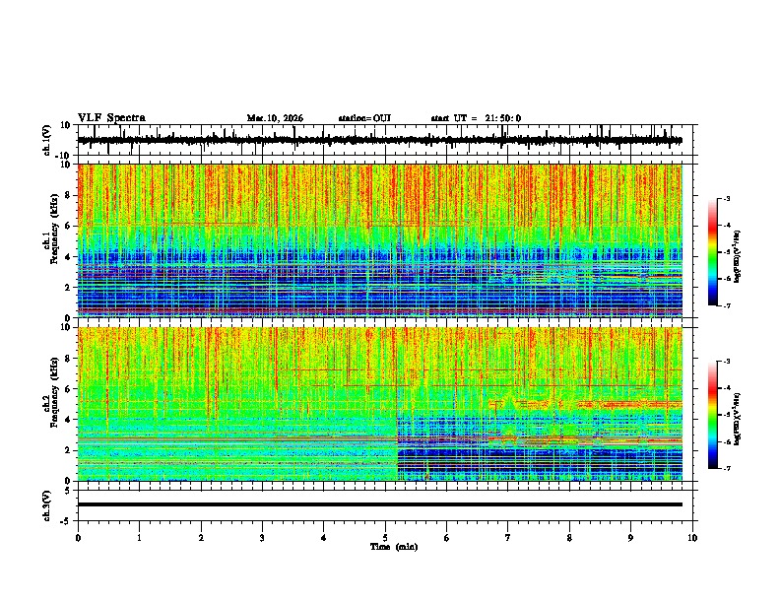Viewport: 780px width, 603px height.
Task: Click the ch.3 voltage trace line
Action: tap(379, 504)
